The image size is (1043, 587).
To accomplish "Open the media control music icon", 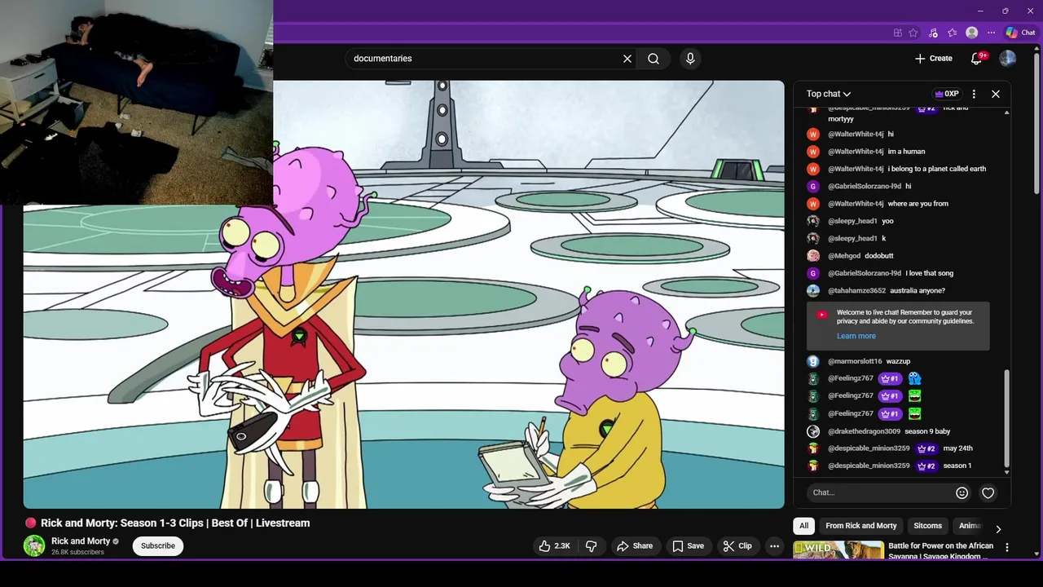I will tap(933, 33).
